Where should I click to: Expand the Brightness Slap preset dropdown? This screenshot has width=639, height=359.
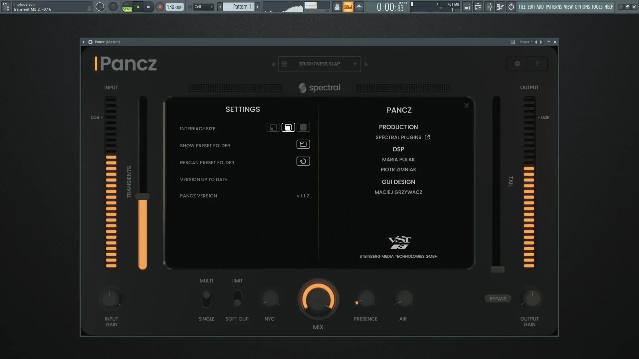point(355,64)
